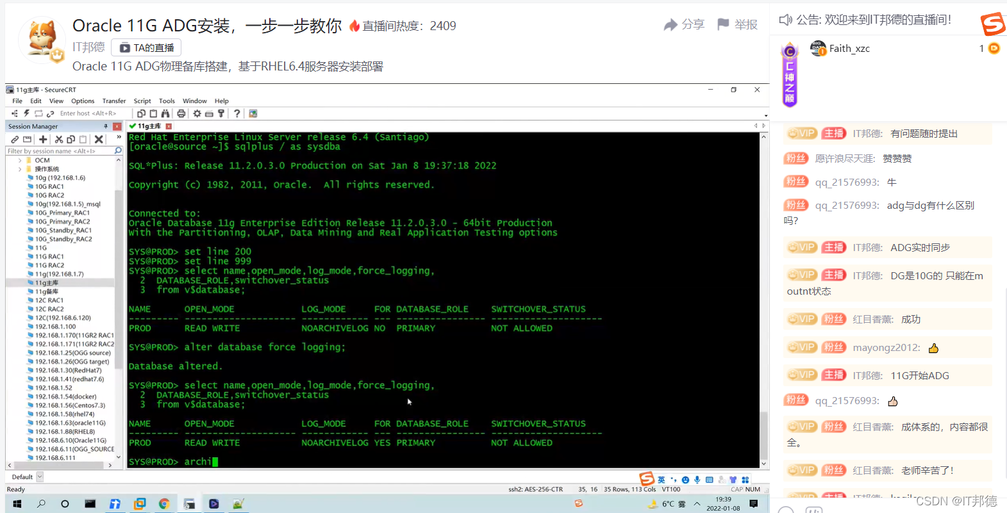This screenshot has height=513, width=1007.
Task: Select the 11g主库 terminal tab
Action: point(149,126)
